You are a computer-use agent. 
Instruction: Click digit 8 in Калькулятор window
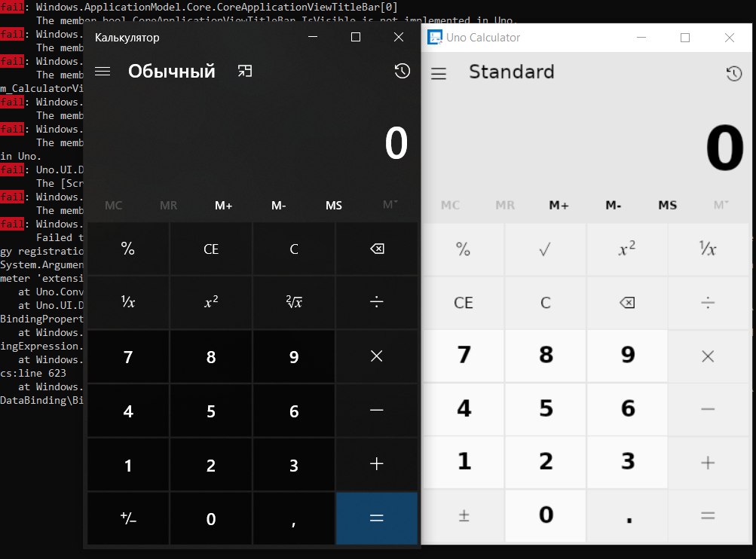click(211, 356)
